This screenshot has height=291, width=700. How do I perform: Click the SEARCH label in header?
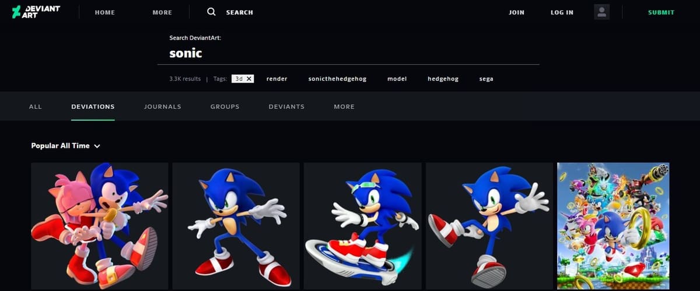[x=240, y=12]
